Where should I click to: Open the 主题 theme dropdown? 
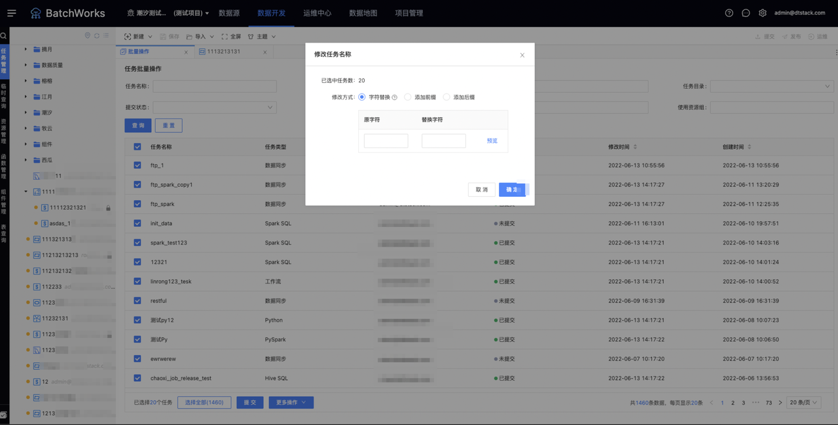(x=262, y=37)
